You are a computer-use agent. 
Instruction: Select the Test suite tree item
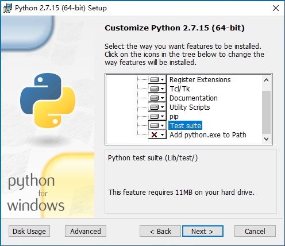[185, 125]
